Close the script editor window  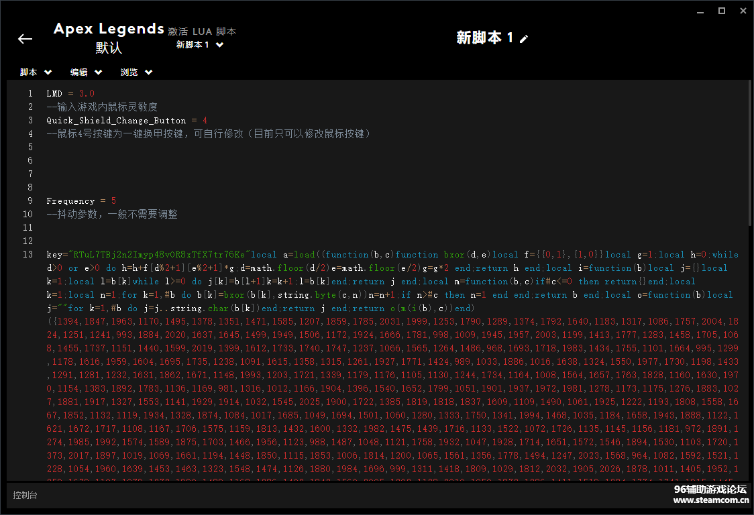(x=743, y=11)
